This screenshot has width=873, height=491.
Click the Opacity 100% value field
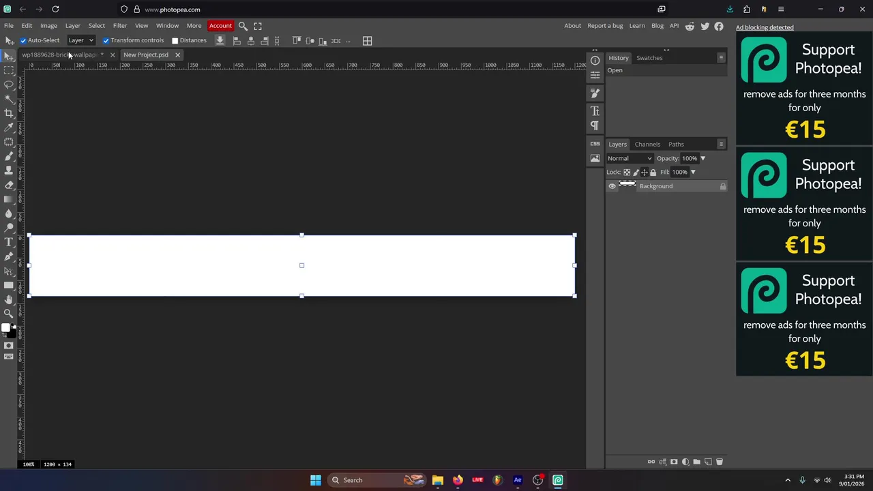point(690,158)
